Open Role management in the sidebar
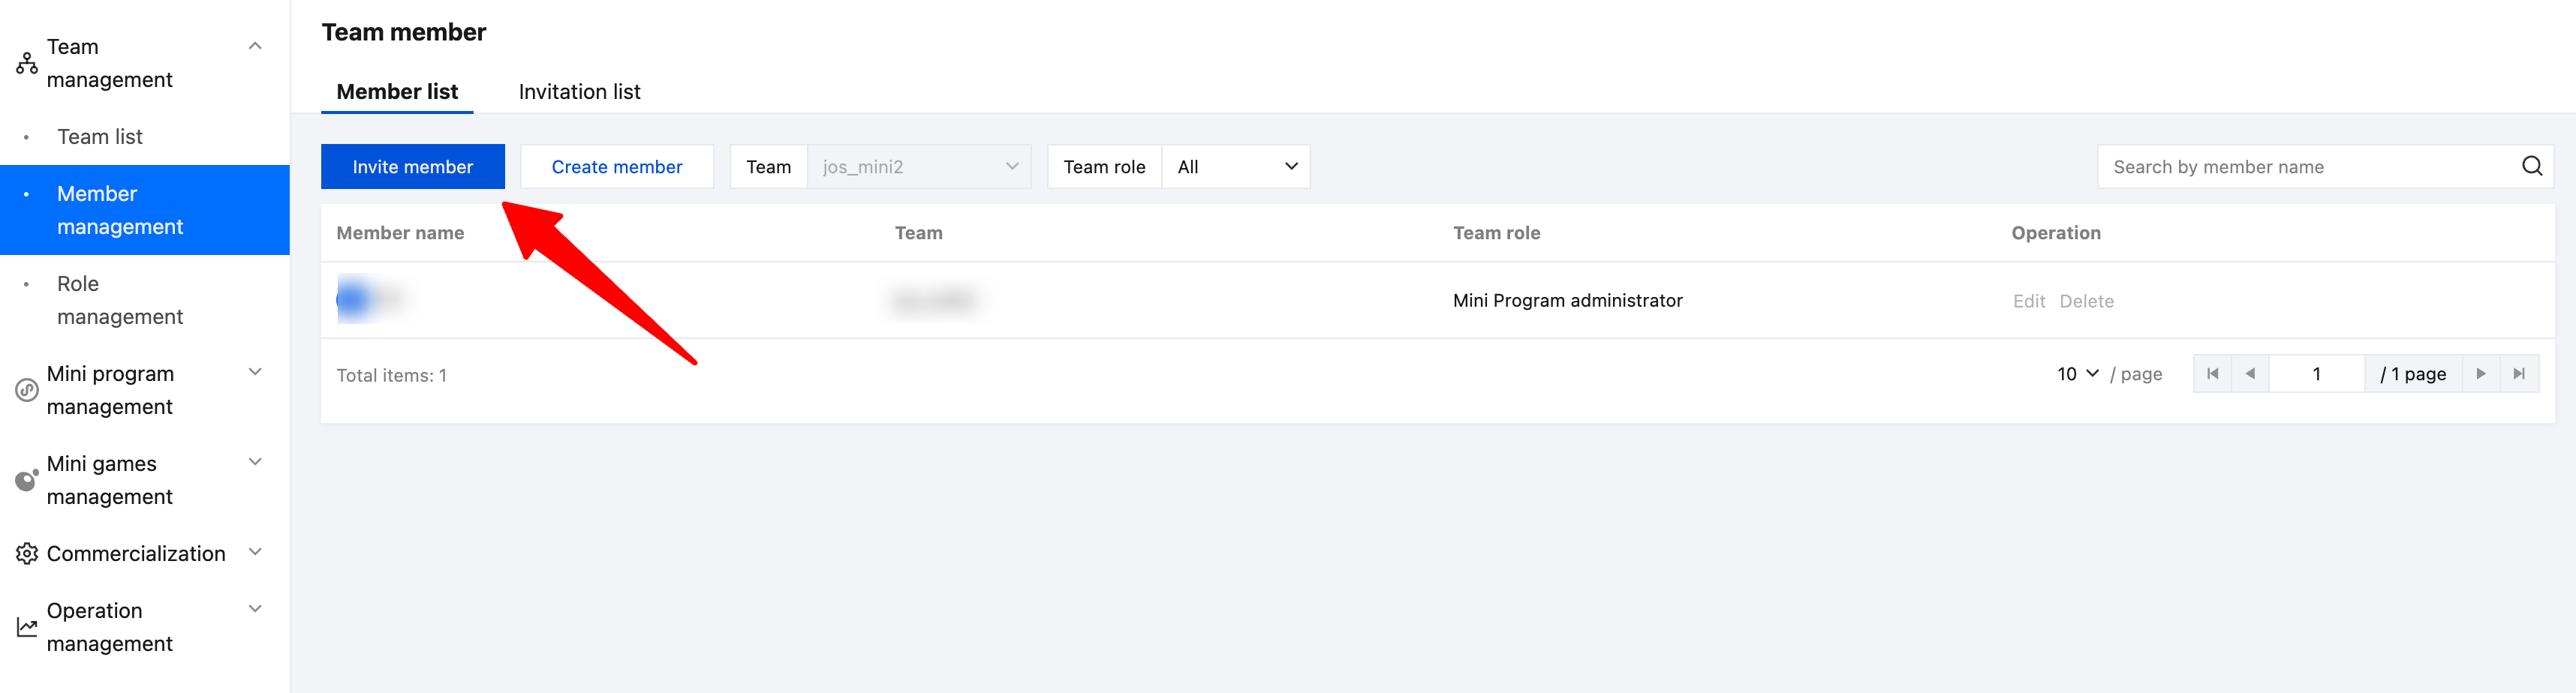Viewport: 2576px width, 693px height. click(x=120, y=299)
